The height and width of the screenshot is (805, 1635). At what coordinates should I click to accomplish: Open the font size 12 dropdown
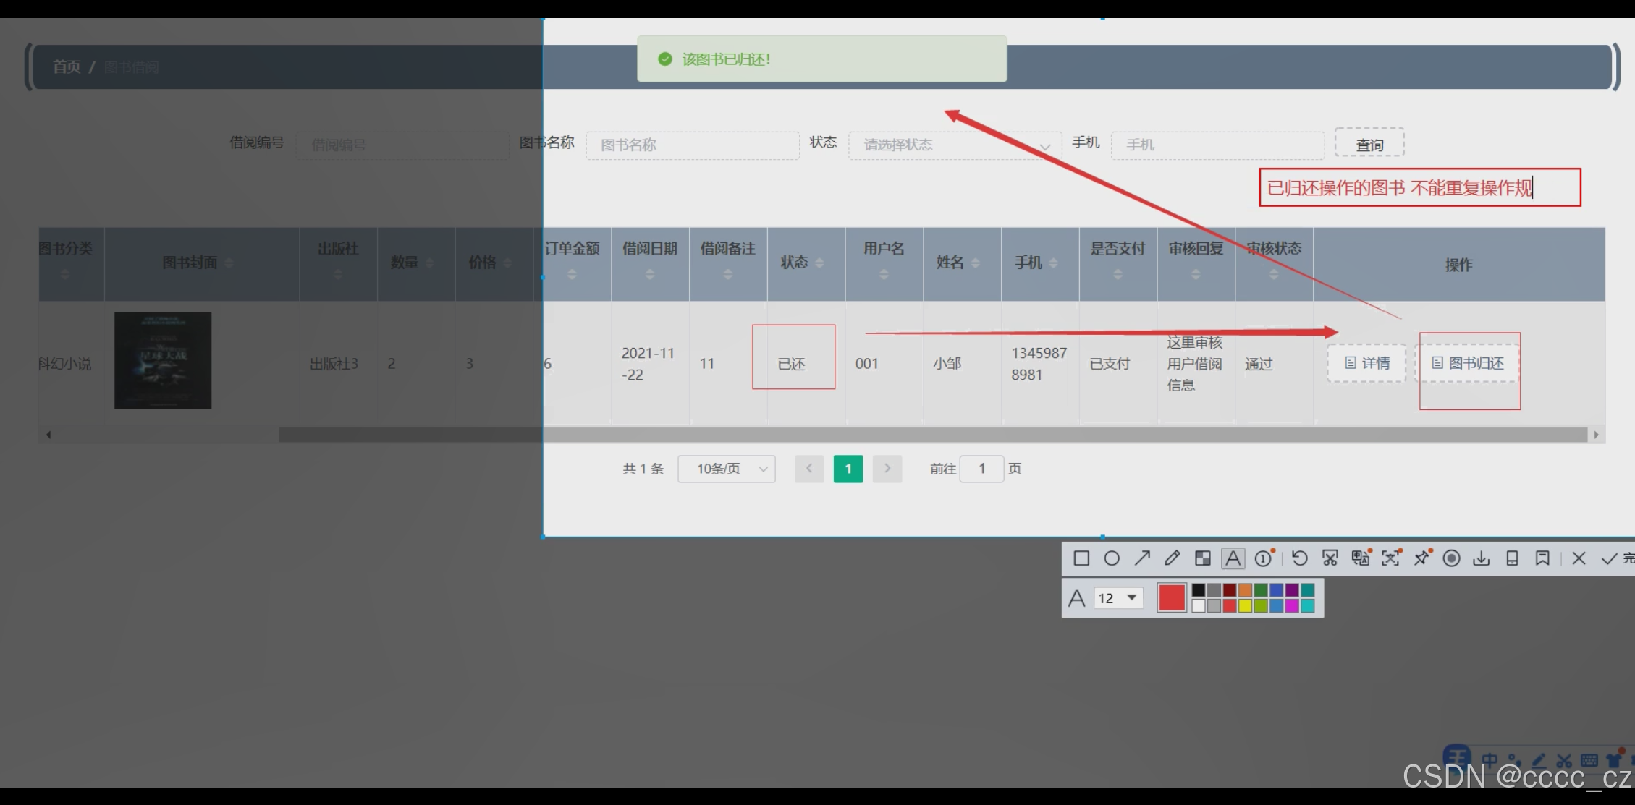[1118, 598]
